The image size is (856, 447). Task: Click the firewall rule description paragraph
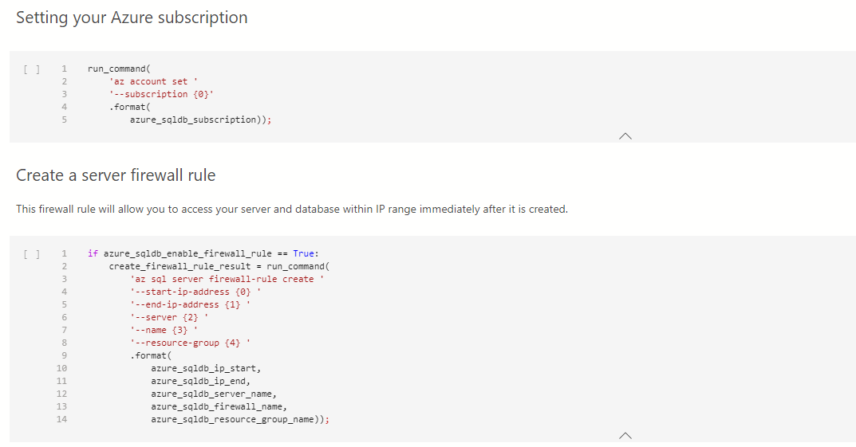(x=292, y=210)
